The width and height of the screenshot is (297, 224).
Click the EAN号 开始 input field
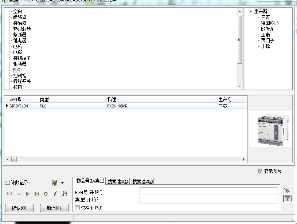tap(208, 191)
